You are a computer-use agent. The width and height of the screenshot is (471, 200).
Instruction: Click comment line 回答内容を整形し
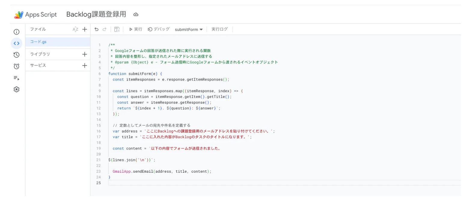click(161, 56)
